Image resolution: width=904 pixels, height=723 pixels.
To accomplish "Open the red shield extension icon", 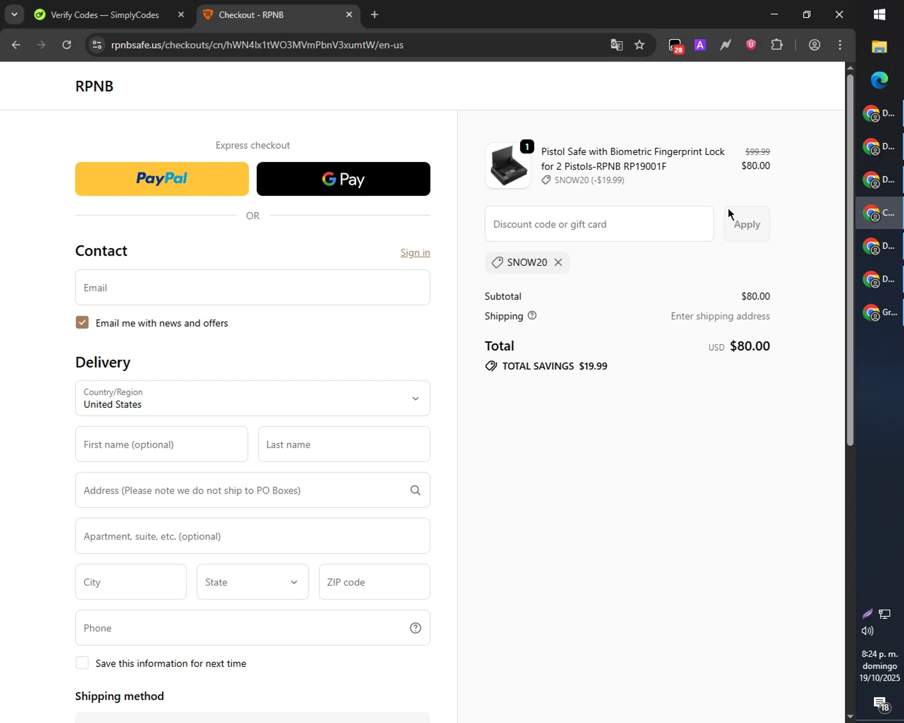I will (751, 44).
